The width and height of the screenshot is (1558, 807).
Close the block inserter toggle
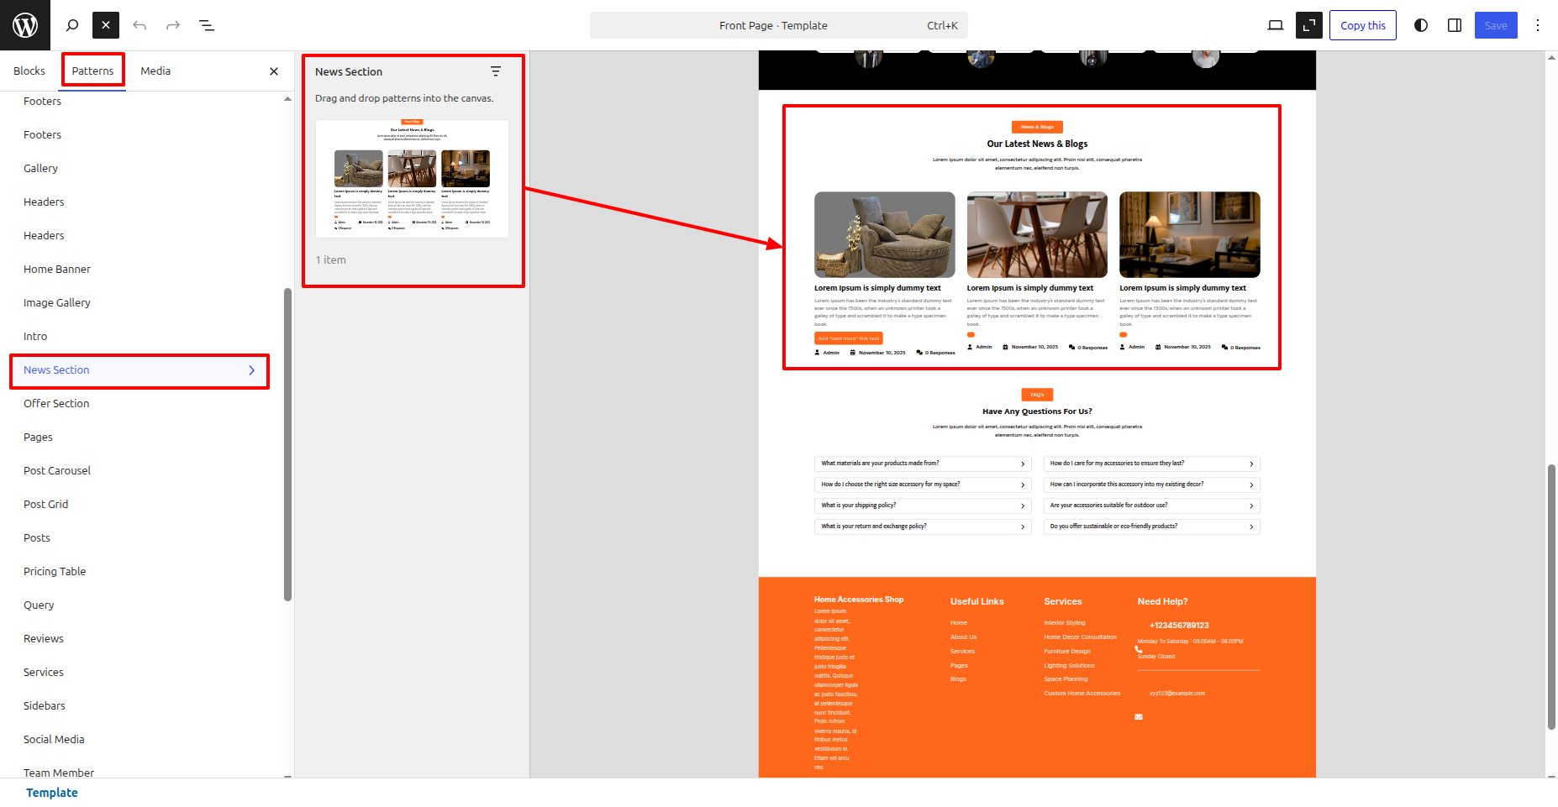pyautogui.click(x=106, y=25)
